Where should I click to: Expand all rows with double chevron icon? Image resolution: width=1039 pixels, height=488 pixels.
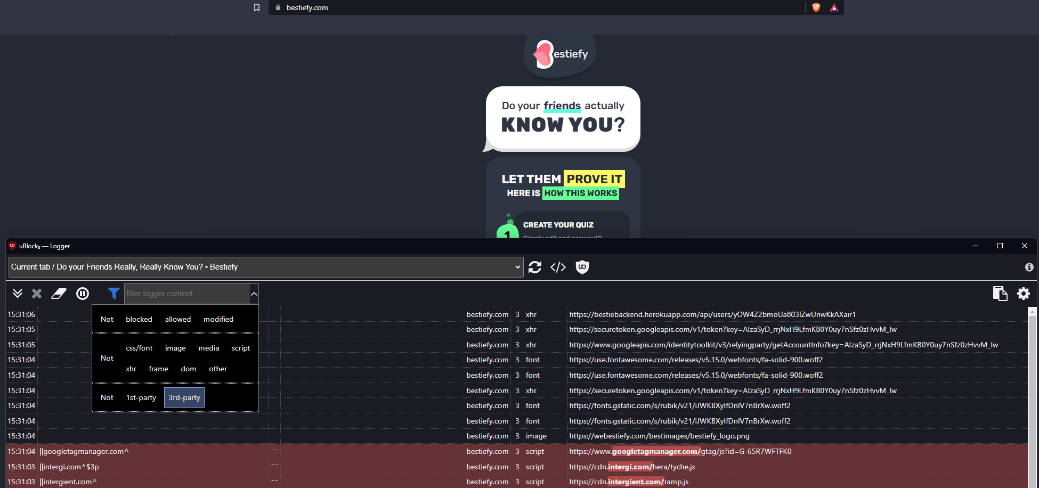(18, 294)
